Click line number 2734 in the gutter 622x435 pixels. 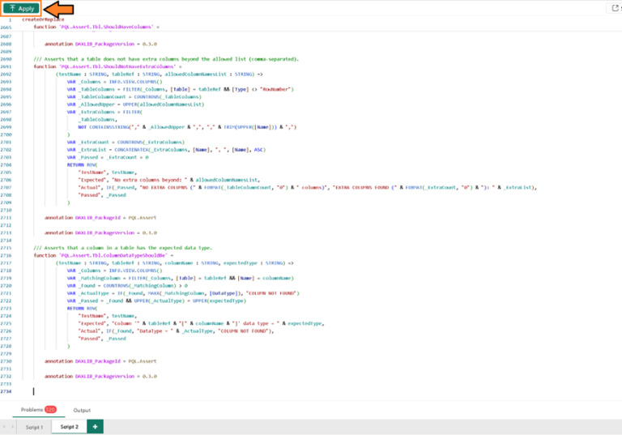6,391
